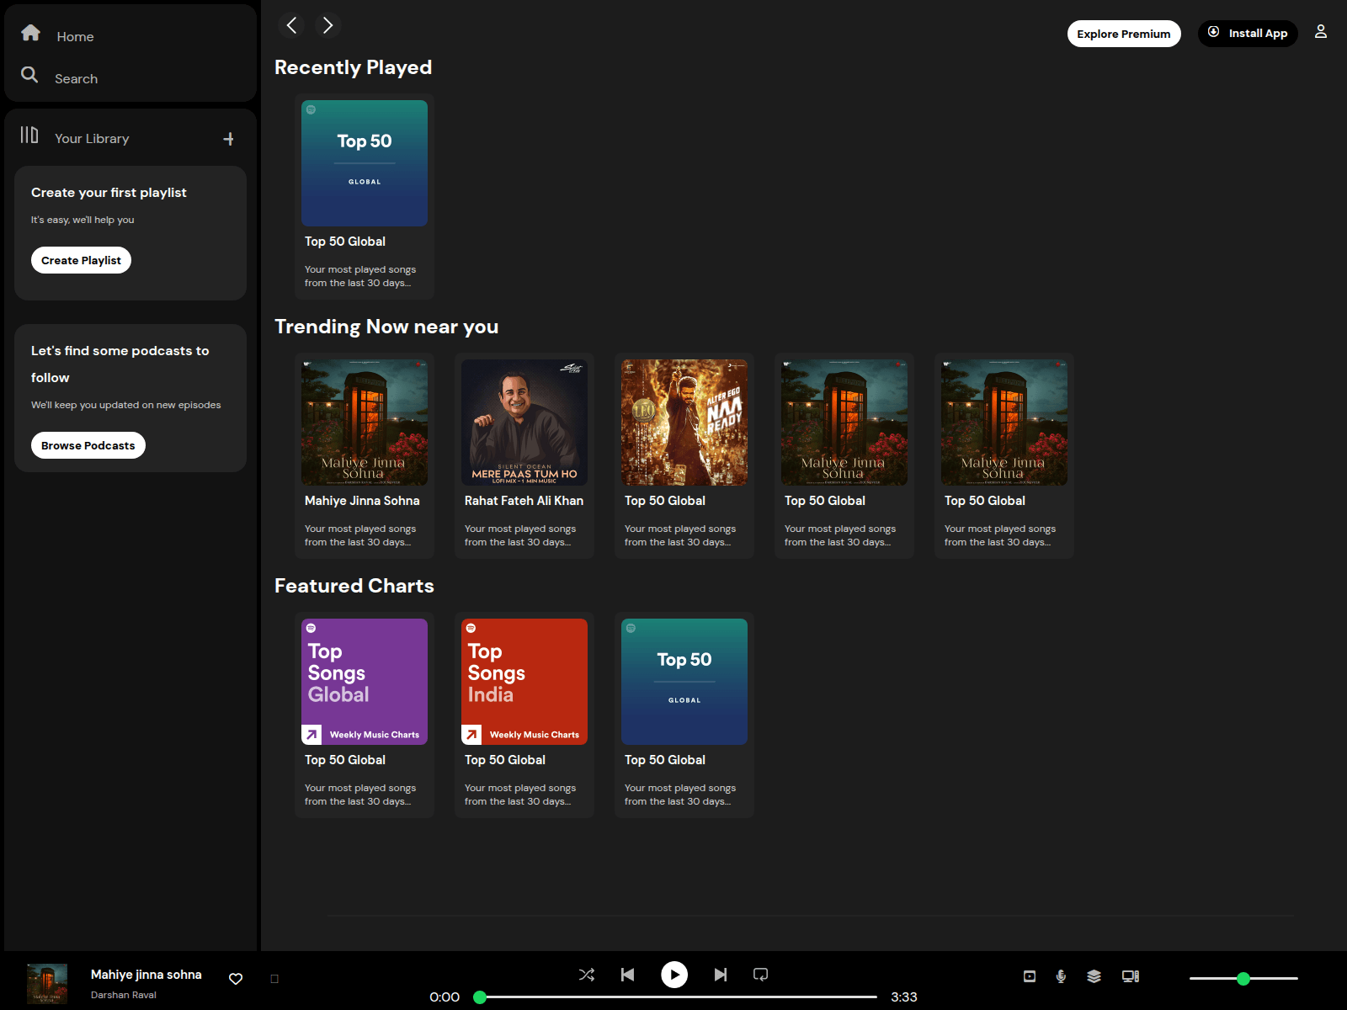Like the current song with the heart icon
This screenshot has height=1010, width=1347.
(236, 979)
